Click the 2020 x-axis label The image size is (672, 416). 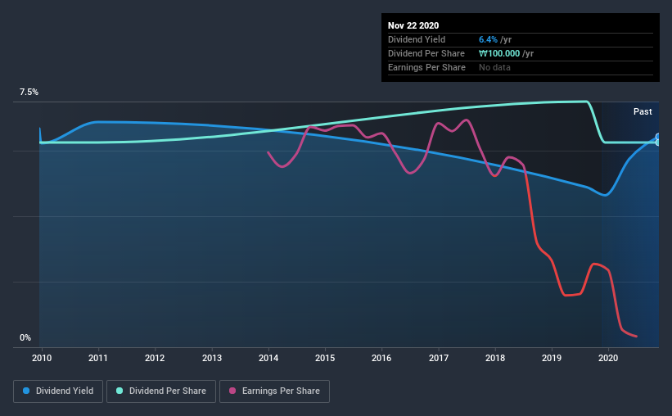coord(608,358)
